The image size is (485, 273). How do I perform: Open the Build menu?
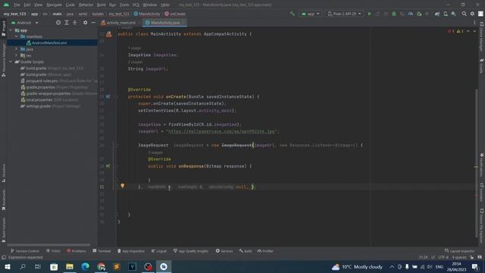coord(101,5)
